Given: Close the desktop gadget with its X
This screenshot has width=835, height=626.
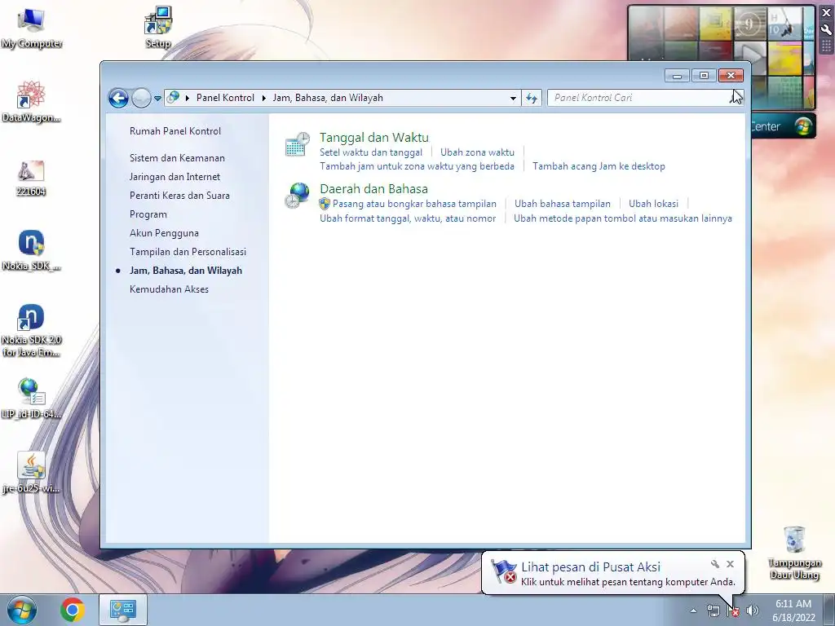Looking at the screenshot, I should (827, 13).
